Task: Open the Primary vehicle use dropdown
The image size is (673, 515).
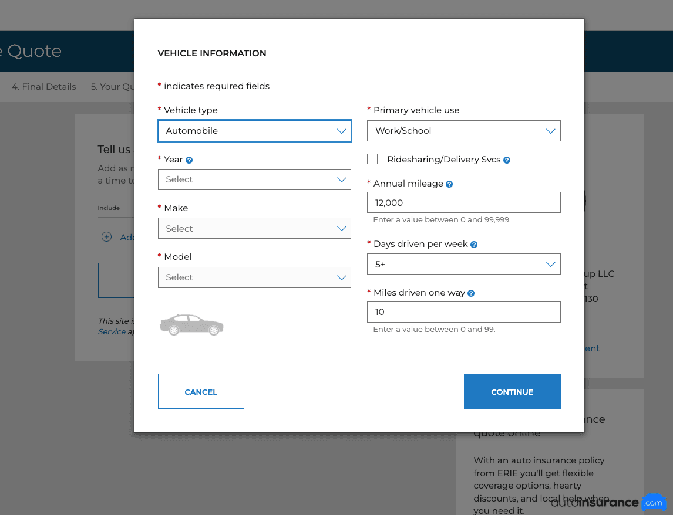Action: click(x=463, y=131)
